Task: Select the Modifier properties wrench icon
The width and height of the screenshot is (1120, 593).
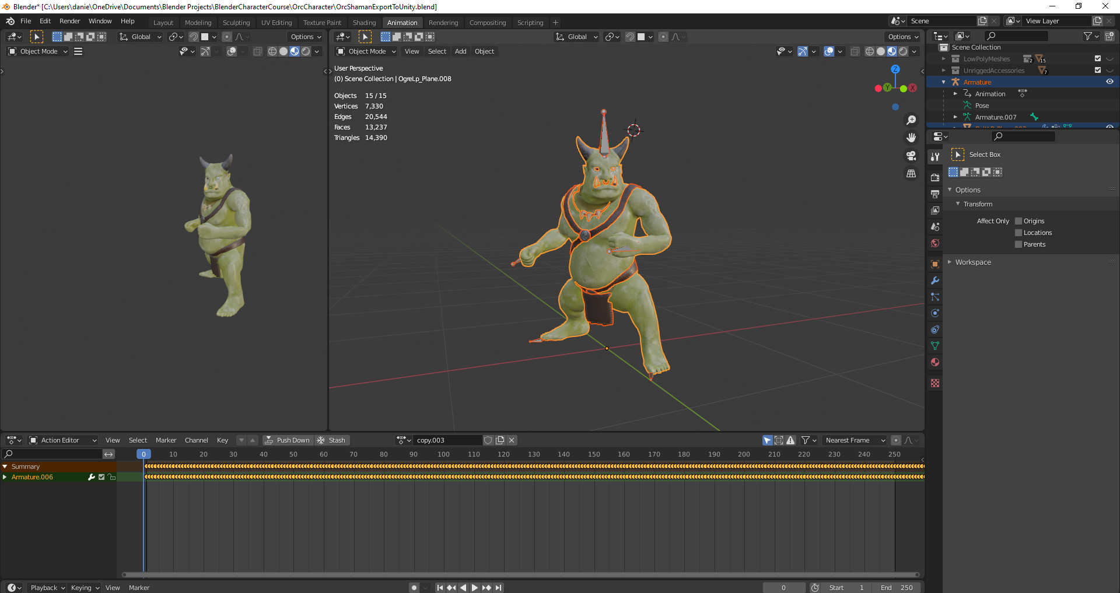Action: pos(935,280)
